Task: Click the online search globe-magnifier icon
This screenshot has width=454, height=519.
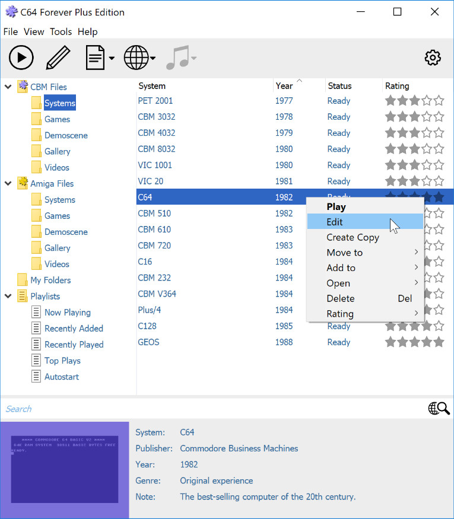Action: click(439, 409)
